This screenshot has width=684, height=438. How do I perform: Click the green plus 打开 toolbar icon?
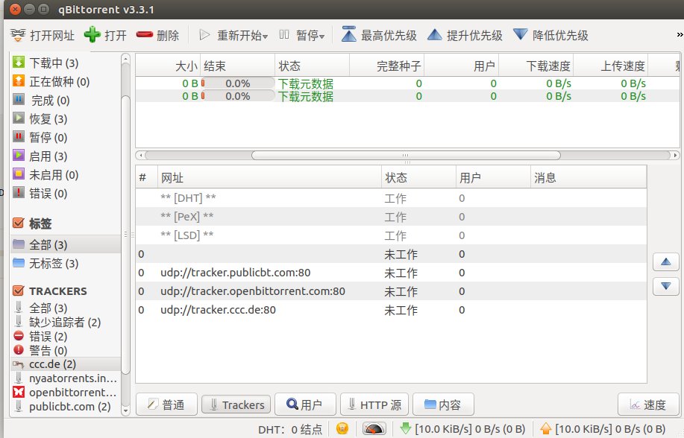(x=92, y=35)
